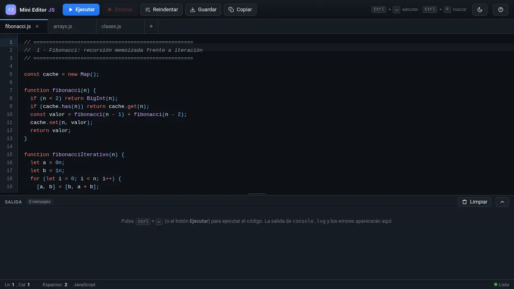Click 'let a = 0n;' code line
The height and width of the screenshot is (289, 514).
click(47, 163)
